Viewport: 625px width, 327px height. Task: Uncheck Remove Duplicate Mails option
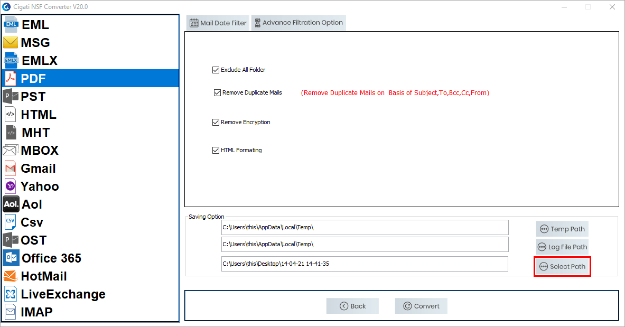tap(217, 92)
